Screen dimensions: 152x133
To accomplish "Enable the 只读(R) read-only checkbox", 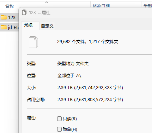I will [59, 118].
